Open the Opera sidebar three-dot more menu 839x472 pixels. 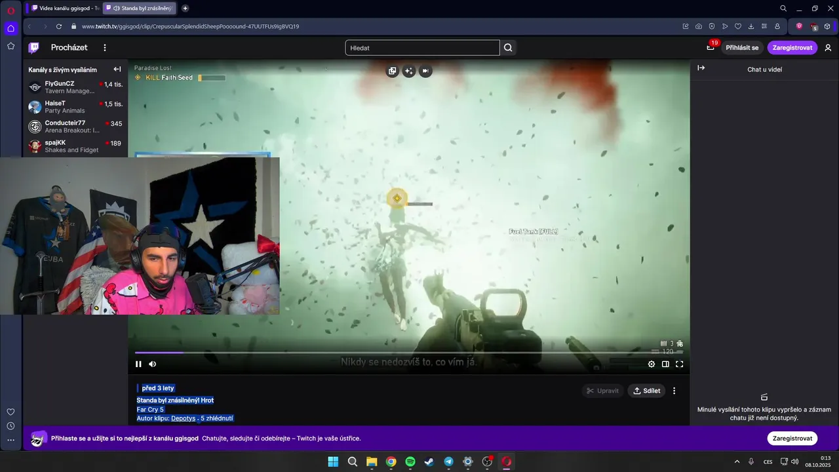pyautogui.click(x=10, y=441)
